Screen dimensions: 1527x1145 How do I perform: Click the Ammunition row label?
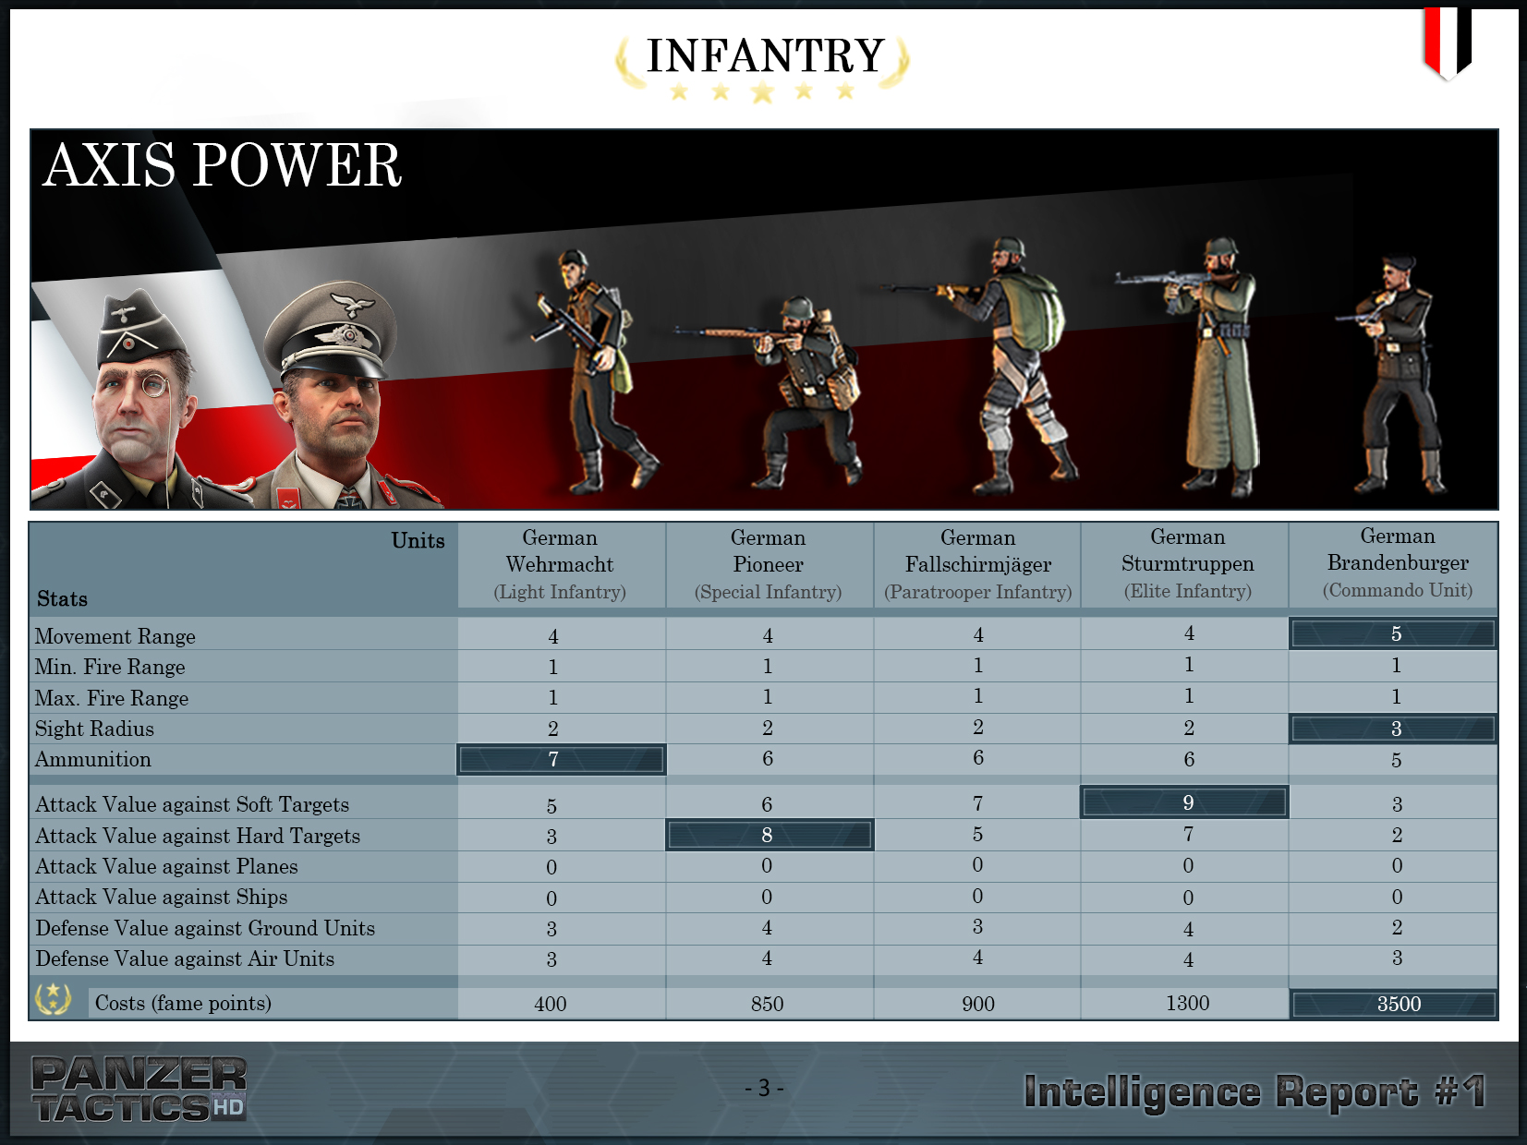pyautogui.click(x=93, y=759)
